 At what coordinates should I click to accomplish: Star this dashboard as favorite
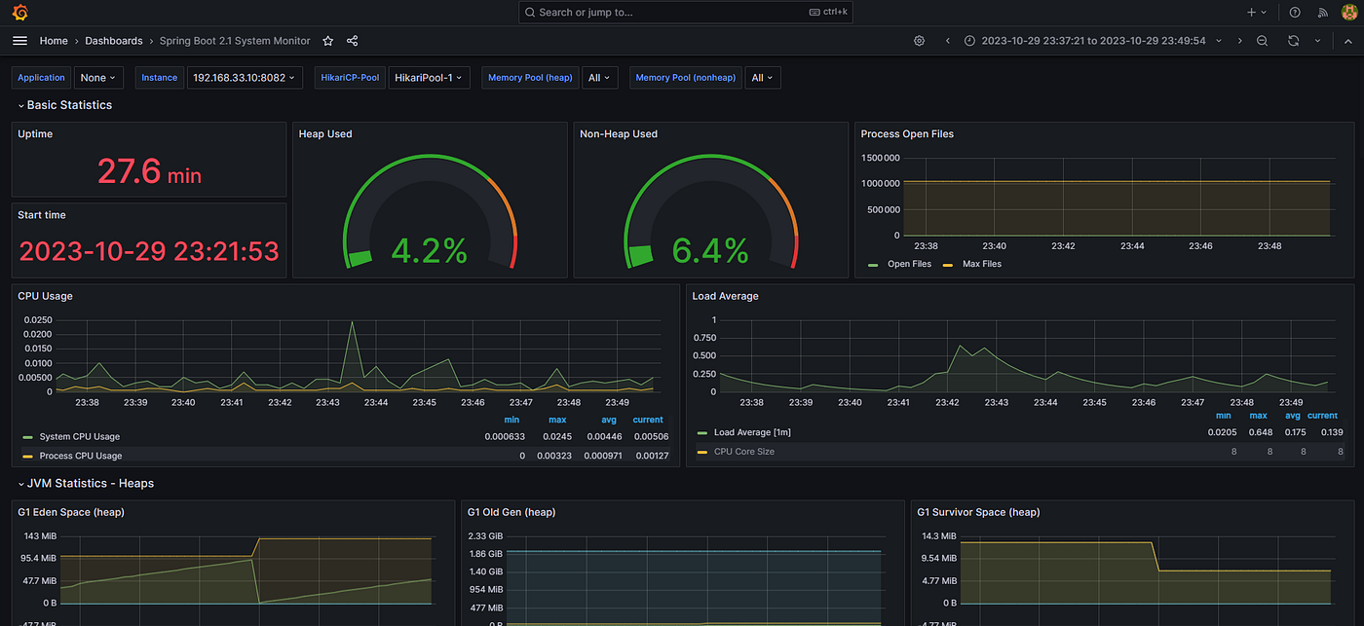click(328, 41)
